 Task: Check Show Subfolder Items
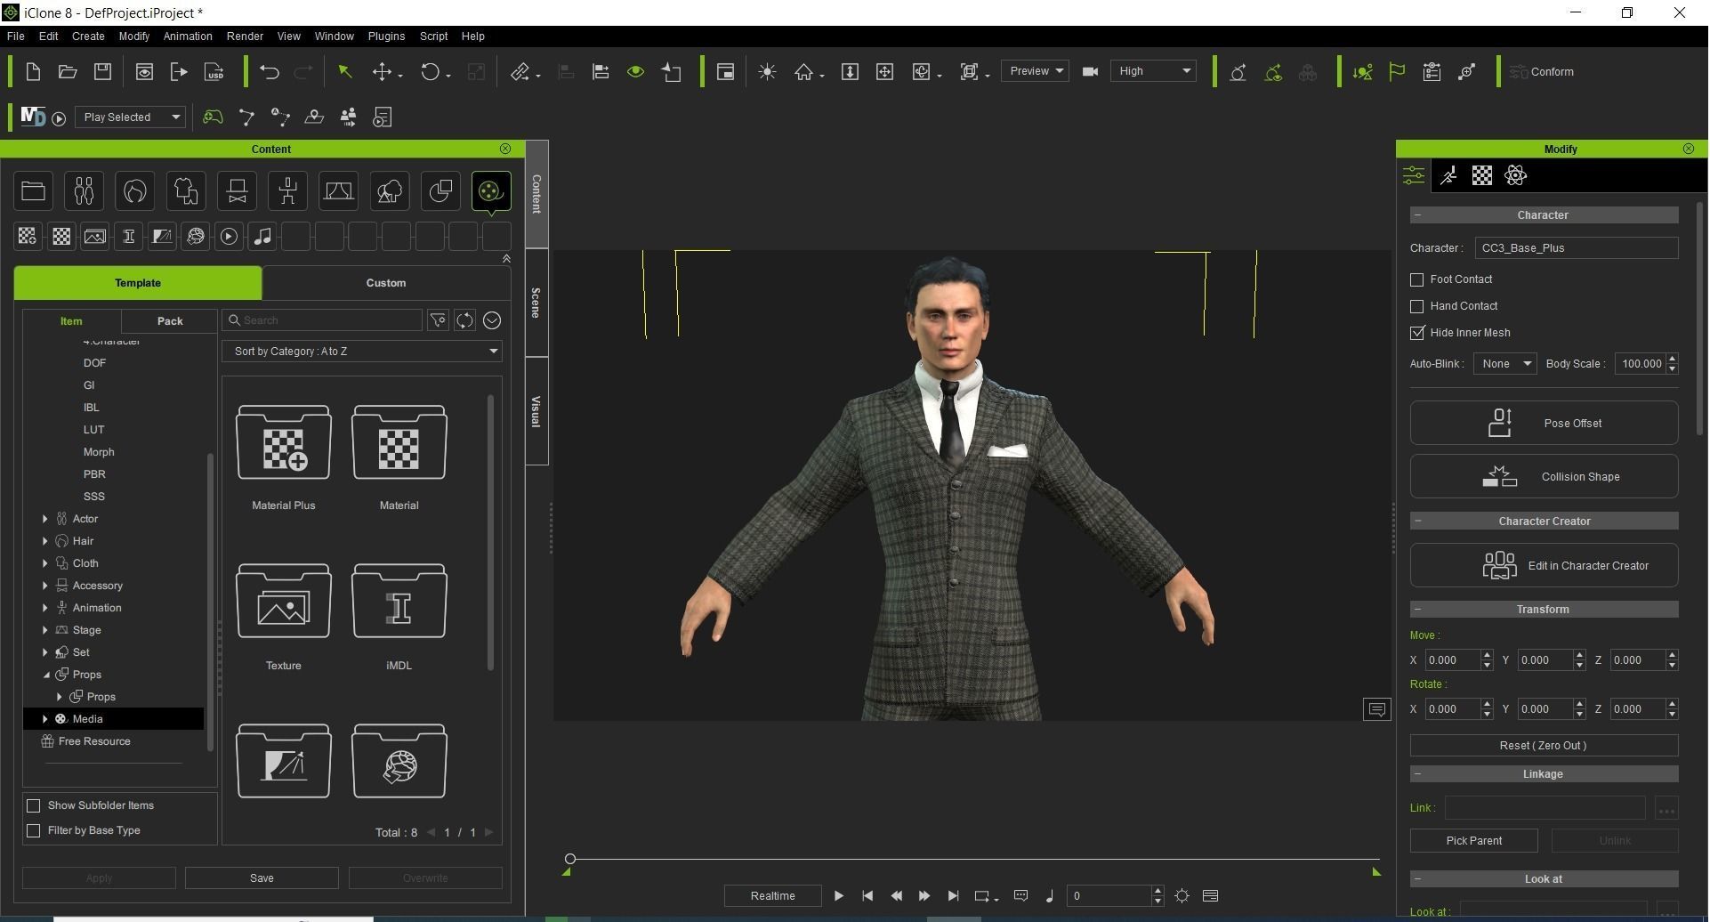[x=34, y=805]
